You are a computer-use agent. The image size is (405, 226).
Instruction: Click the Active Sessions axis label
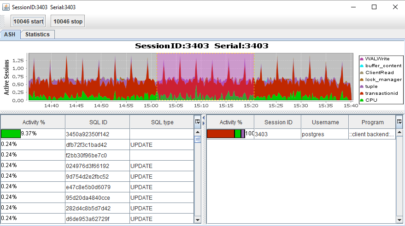click(x=6, y=77)
